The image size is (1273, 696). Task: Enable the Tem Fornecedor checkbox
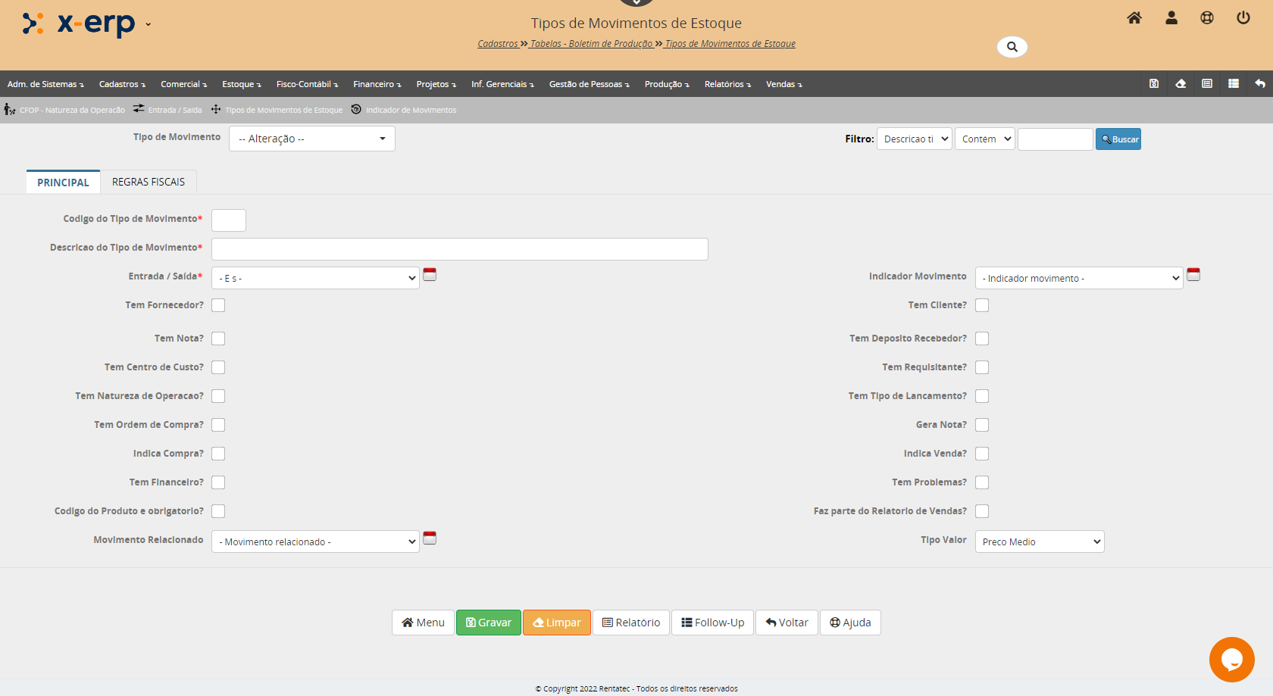point(218,305)
